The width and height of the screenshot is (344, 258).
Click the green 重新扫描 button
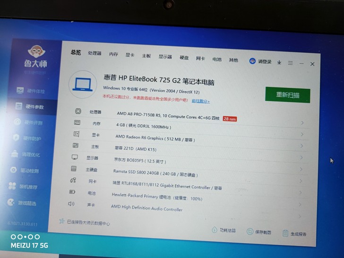pyautogui.click(x=288, y=95)
